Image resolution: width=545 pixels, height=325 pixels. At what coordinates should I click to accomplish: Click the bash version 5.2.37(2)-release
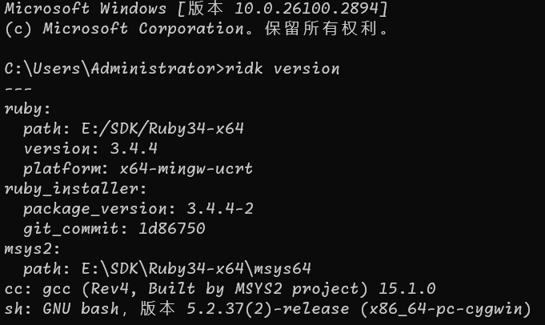pos(272,308)
